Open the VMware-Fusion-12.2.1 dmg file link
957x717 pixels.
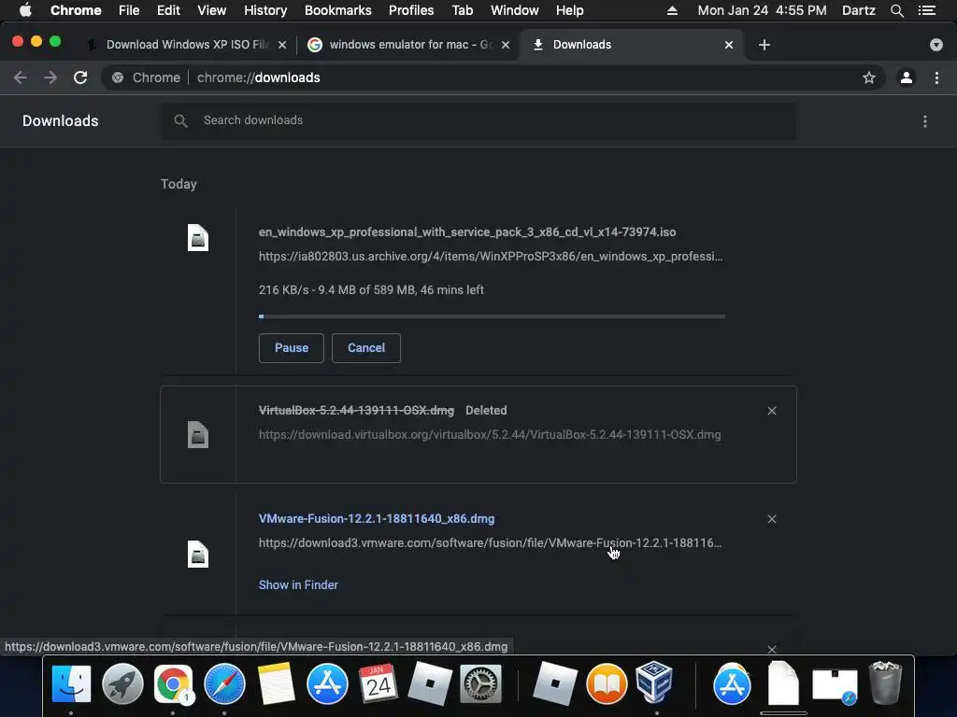click(377, 519)
